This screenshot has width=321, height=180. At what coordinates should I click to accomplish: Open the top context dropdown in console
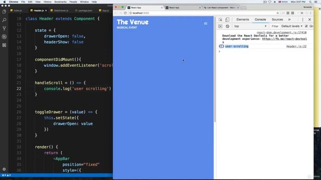(250, 26)
